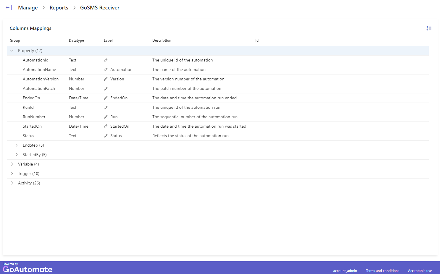
Task: Go to Reports in the breadcrumb
Action: pos(59,8)
